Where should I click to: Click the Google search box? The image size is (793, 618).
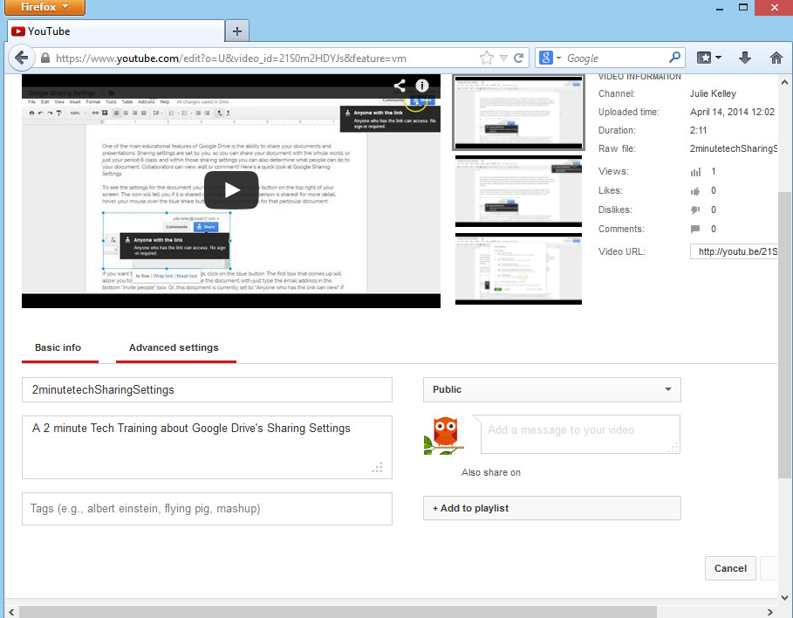[x=615, y=58]
